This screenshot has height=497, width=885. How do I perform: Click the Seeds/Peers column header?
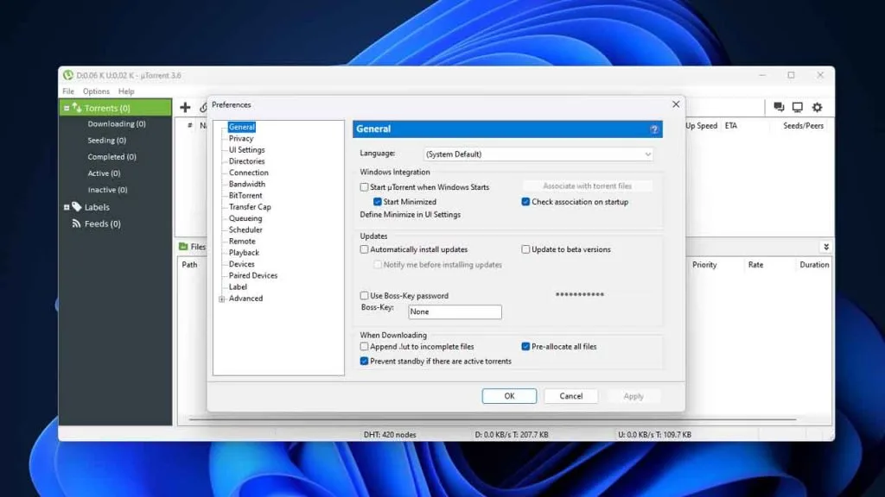[803, 126]
